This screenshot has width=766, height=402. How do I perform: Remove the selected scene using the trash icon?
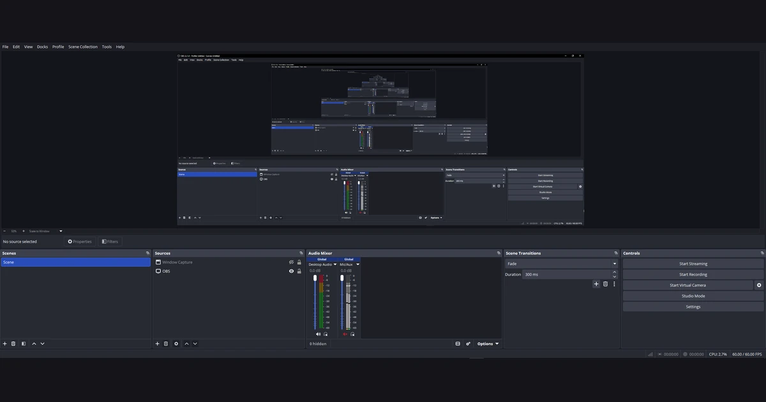[x=13, y=343]
